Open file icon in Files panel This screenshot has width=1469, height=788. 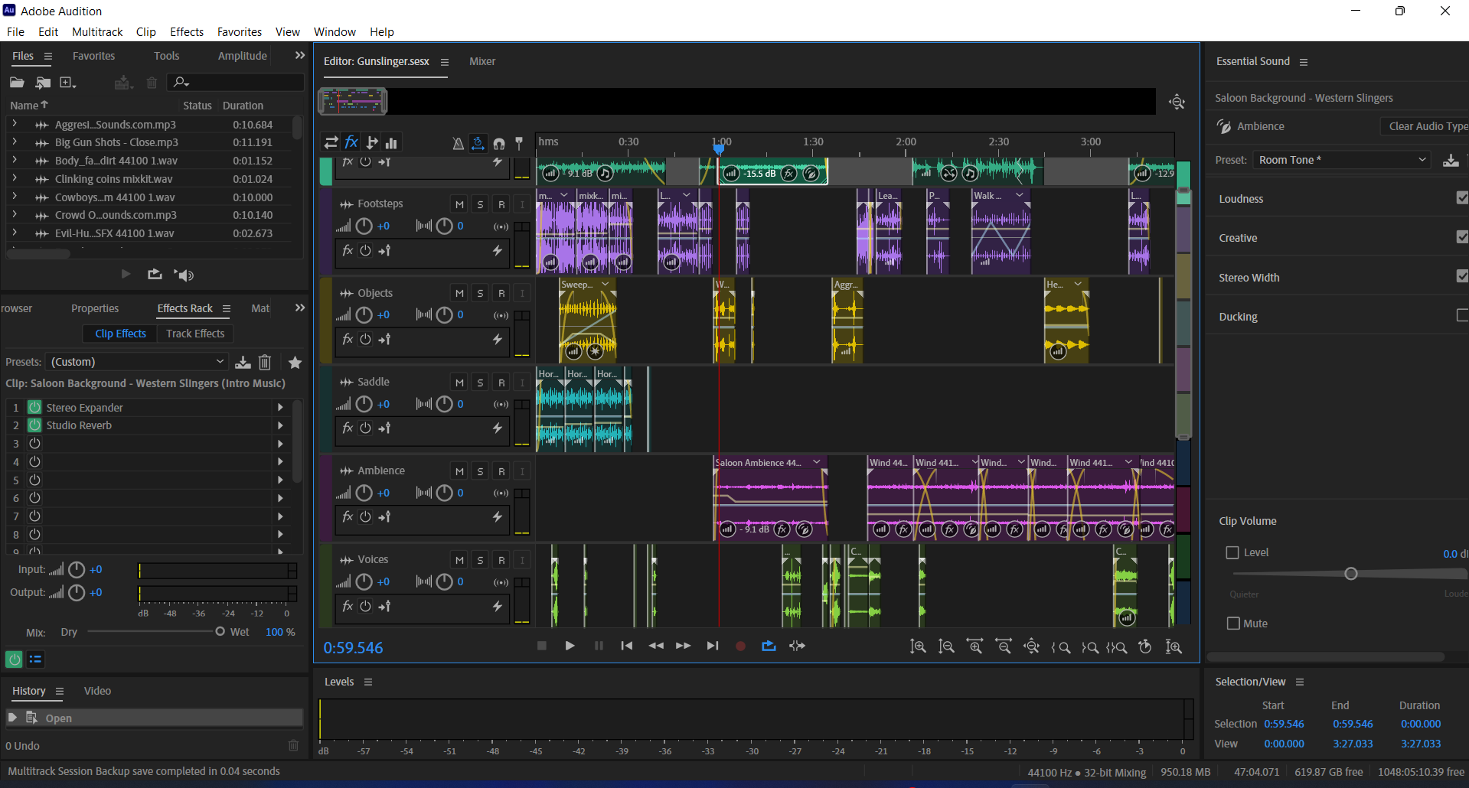coord(17,83)
